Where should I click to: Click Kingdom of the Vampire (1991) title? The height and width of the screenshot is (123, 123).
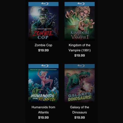tap(79, 48)
